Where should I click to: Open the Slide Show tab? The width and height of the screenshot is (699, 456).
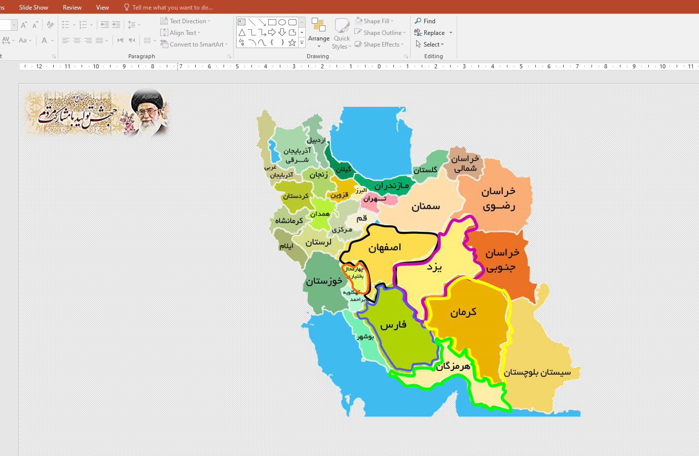coord(33,8)
